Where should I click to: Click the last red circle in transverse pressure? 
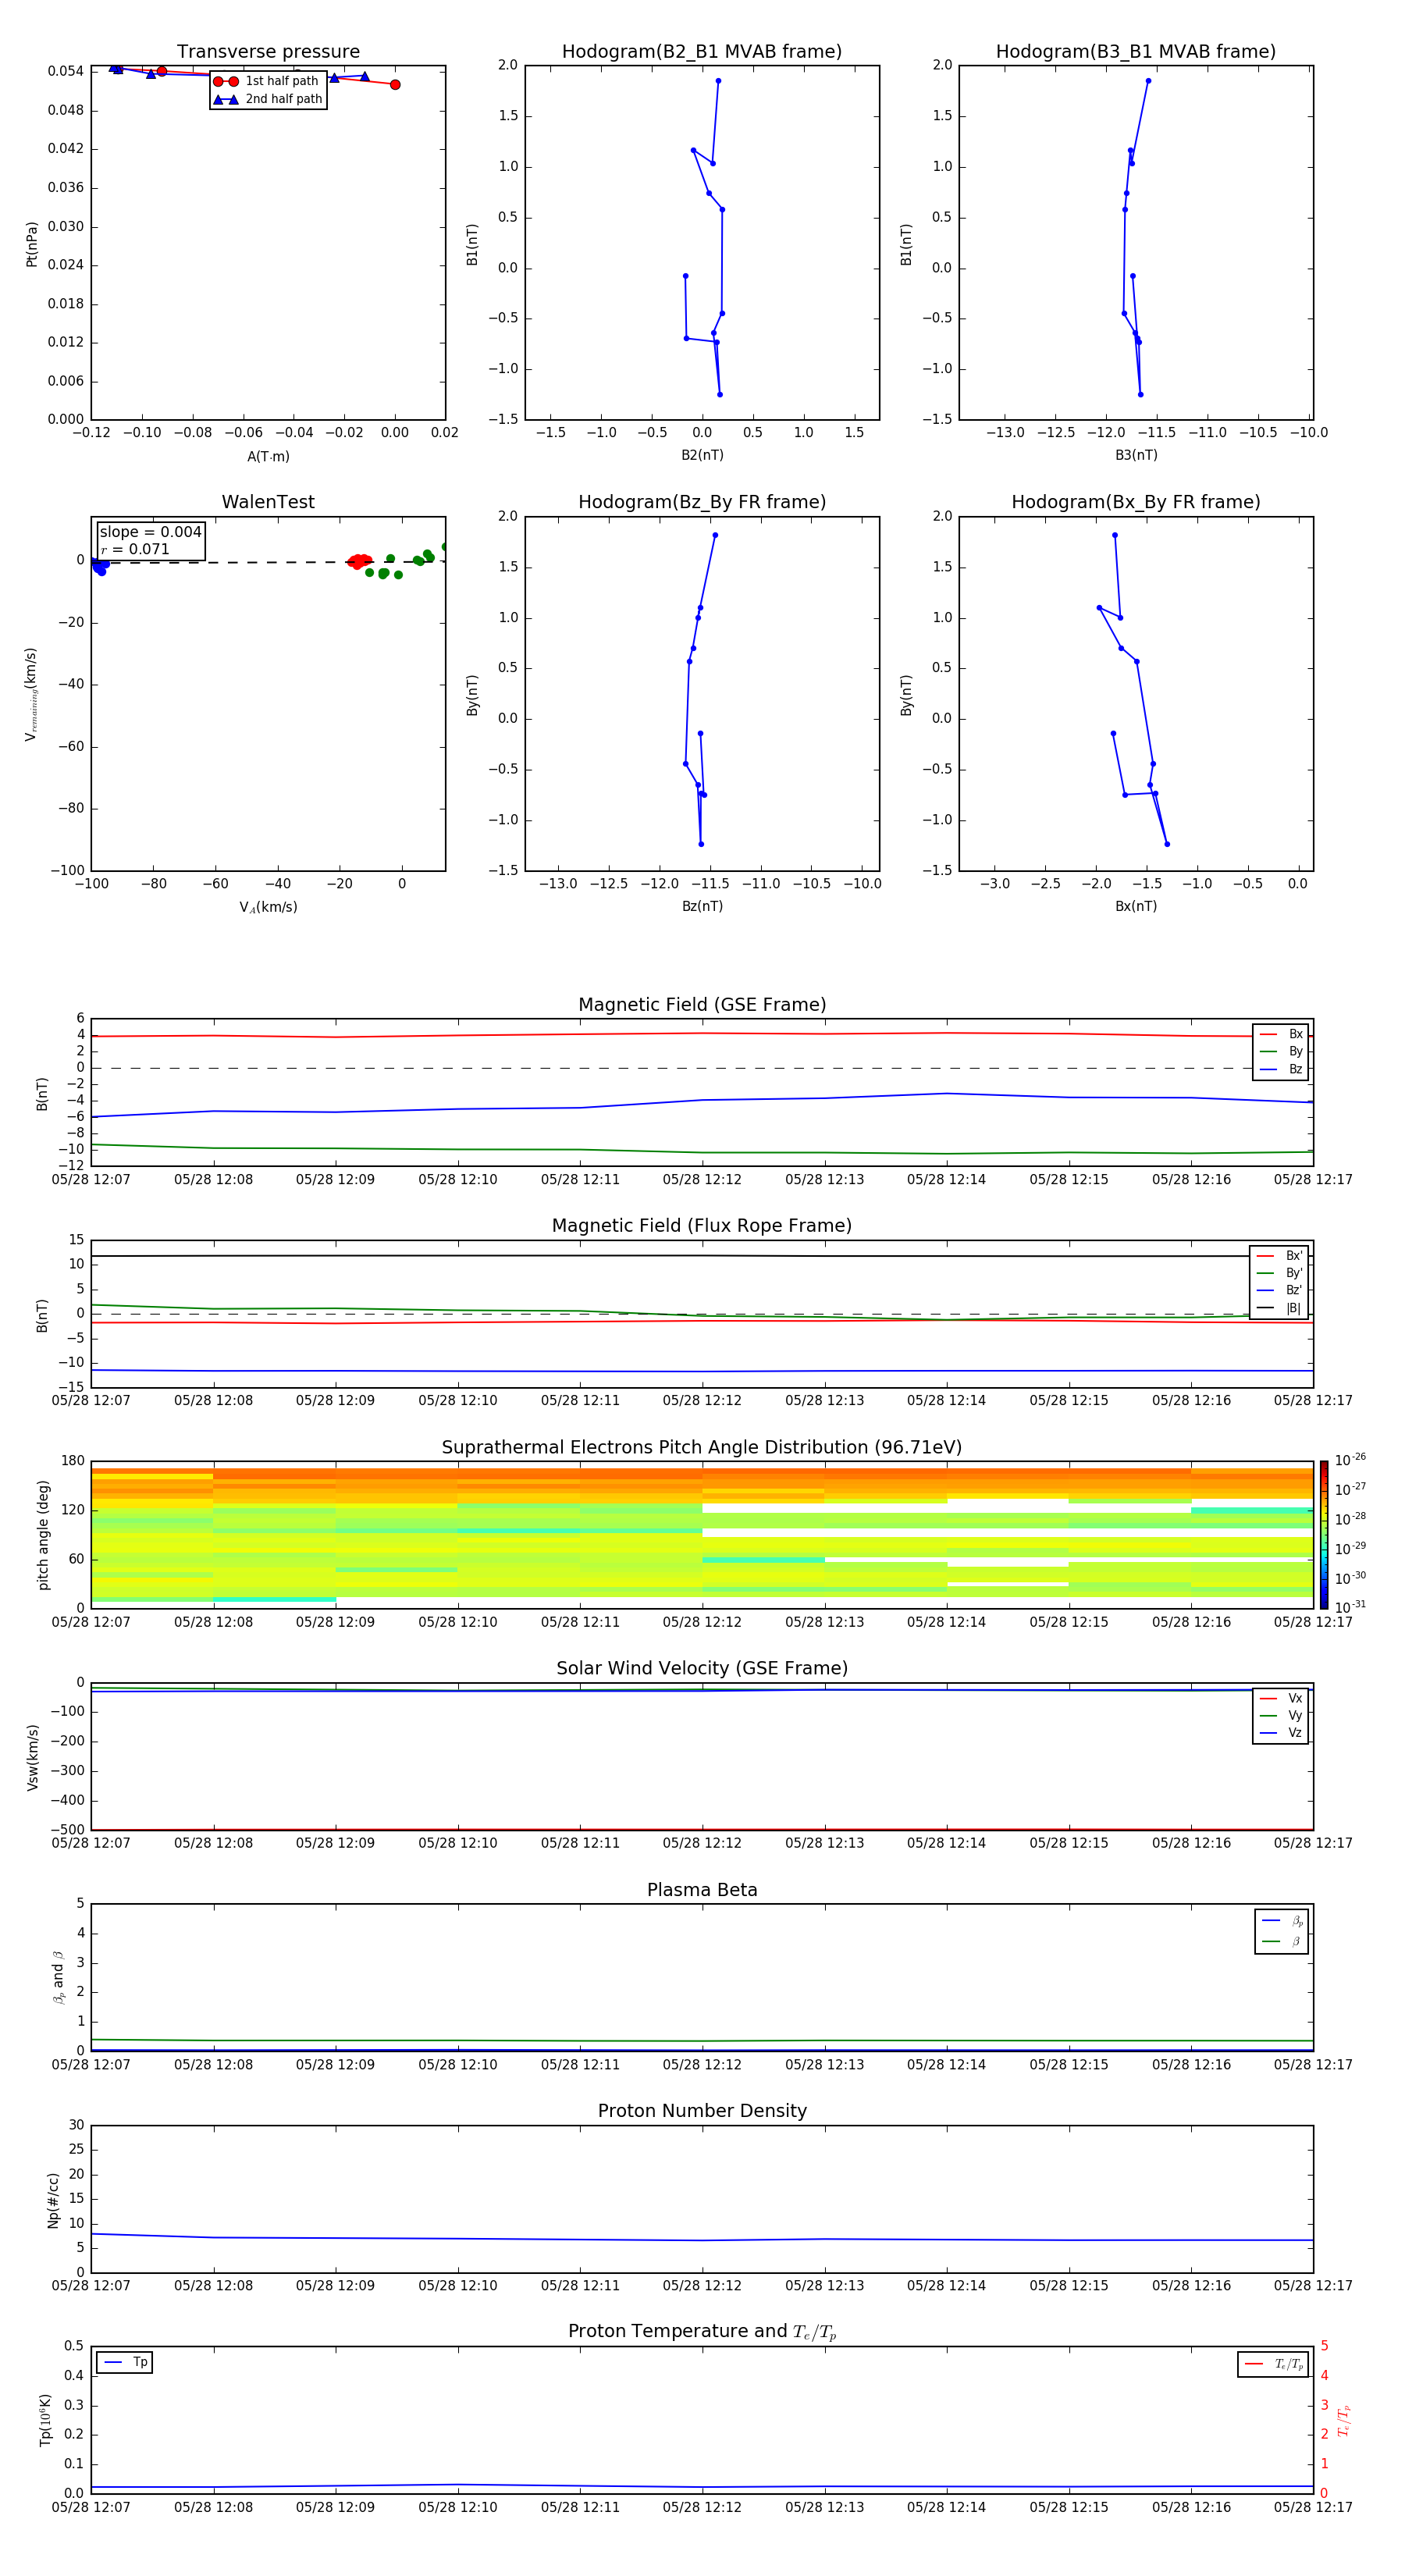(395, 85)
